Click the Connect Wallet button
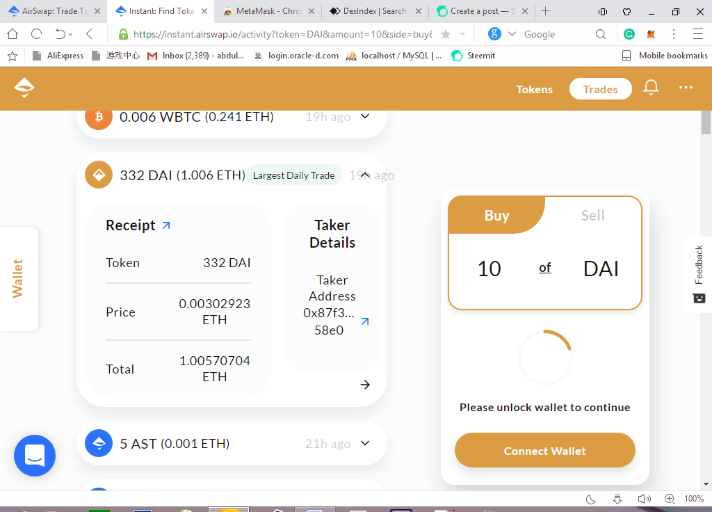This screenshot has width=712, height=512. [x=544, y=450]
